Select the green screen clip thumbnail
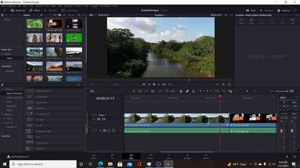This screenshot has width=300, height=168. [74, 38]
